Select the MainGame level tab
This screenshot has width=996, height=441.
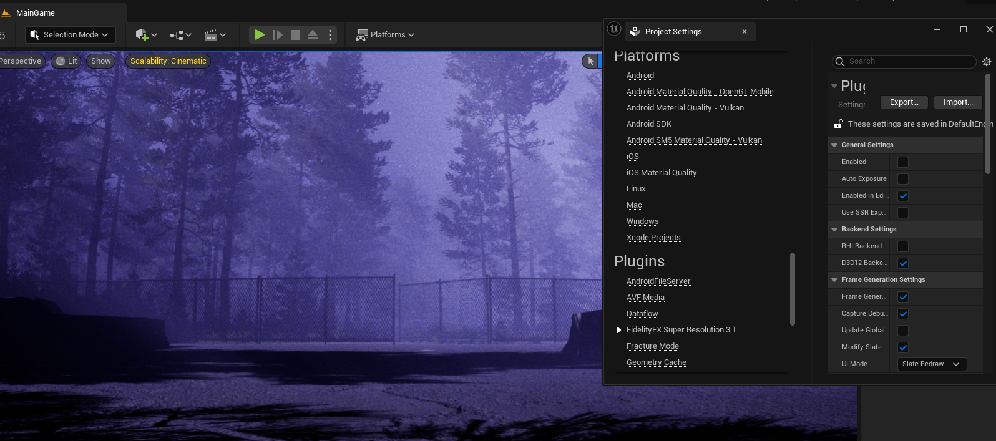click(36, 12)
